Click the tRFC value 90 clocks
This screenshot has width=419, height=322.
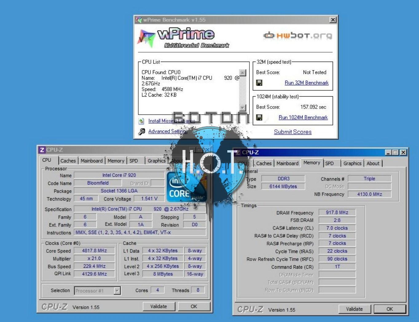pyautogui.click(x=337, y=259)
